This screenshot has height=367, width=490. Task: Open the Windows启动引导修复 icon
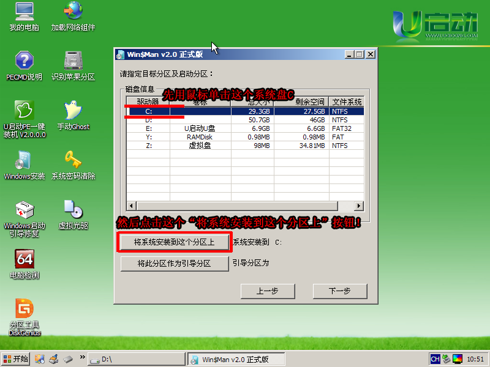coord(24,219)
